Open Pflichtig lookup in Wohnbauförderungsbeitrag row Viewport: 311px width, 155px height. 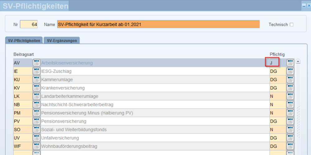pos(290,146)
